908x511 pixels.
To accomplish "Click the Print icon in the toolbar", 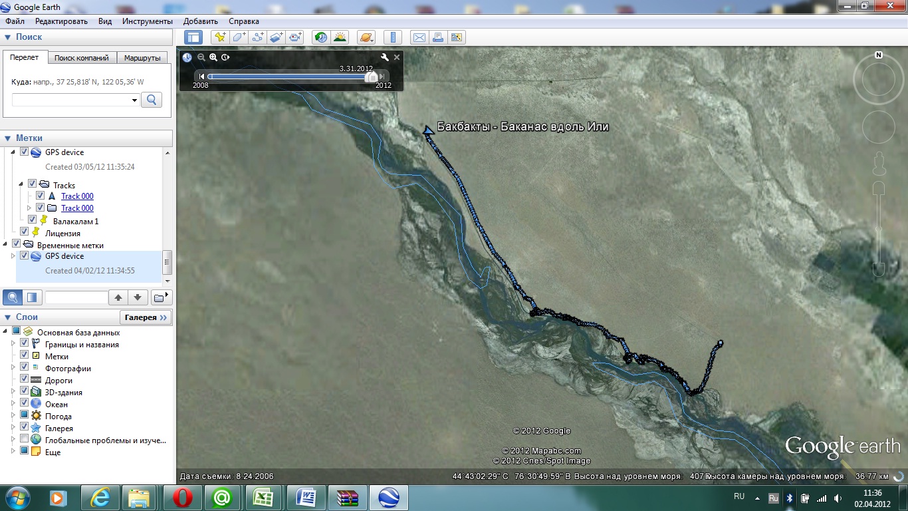I will click(438, 37).
